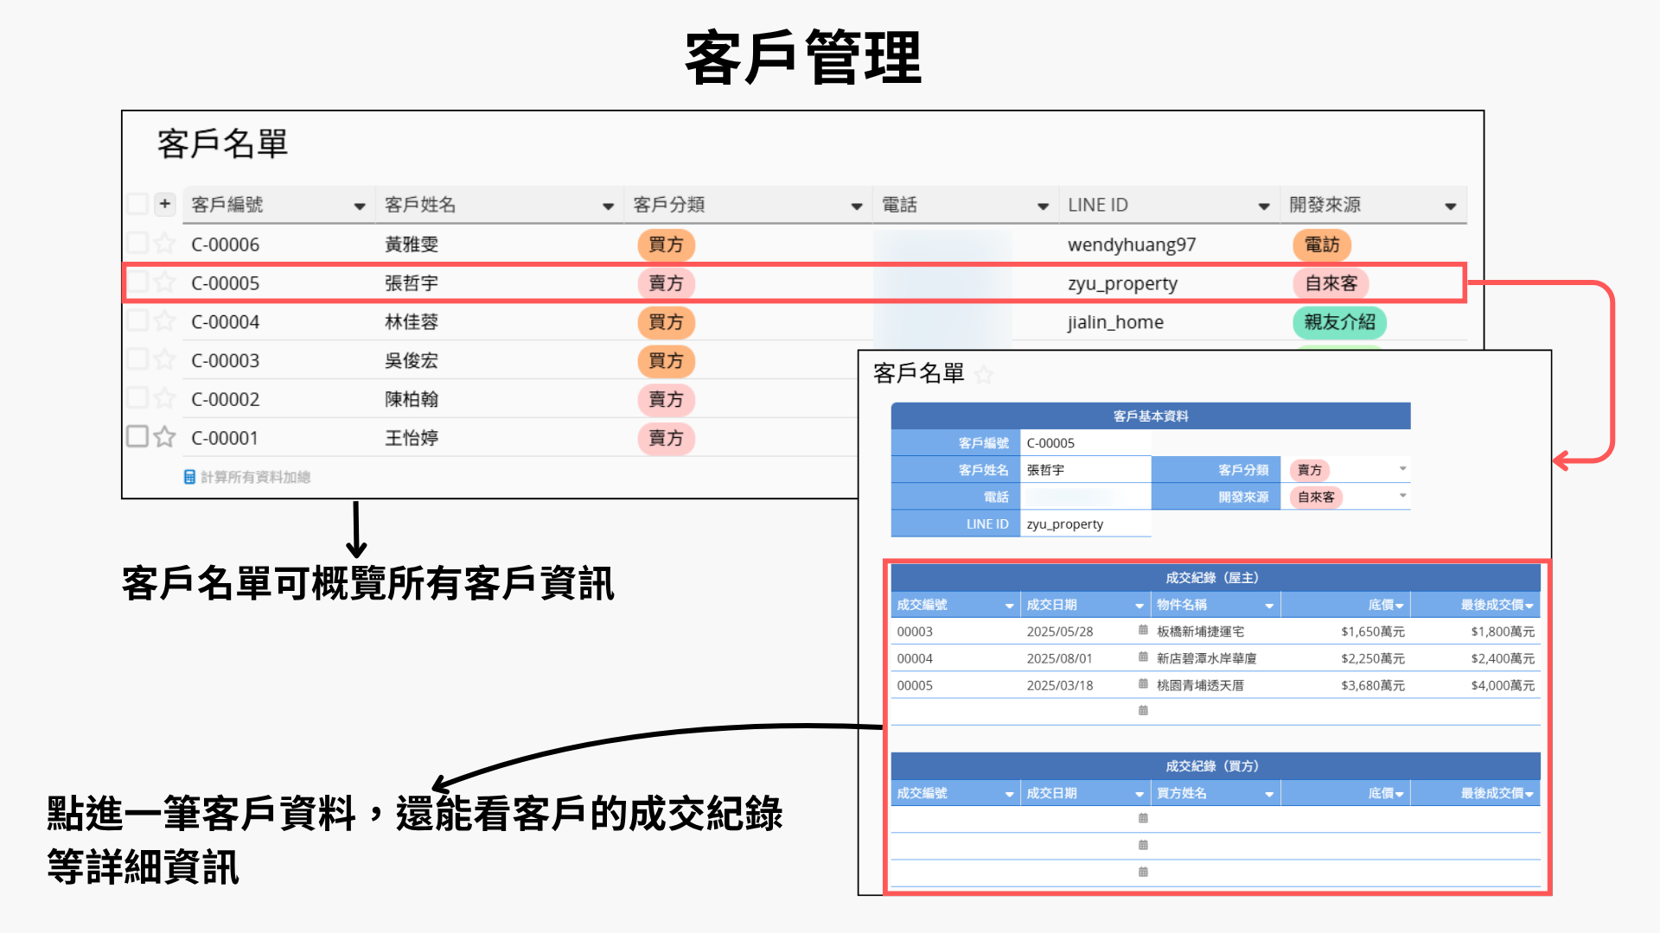This screenshot has width=1660, height=933.
Task: Open 客戶分類 dropdown in customer form
Action: [1402, 469]
